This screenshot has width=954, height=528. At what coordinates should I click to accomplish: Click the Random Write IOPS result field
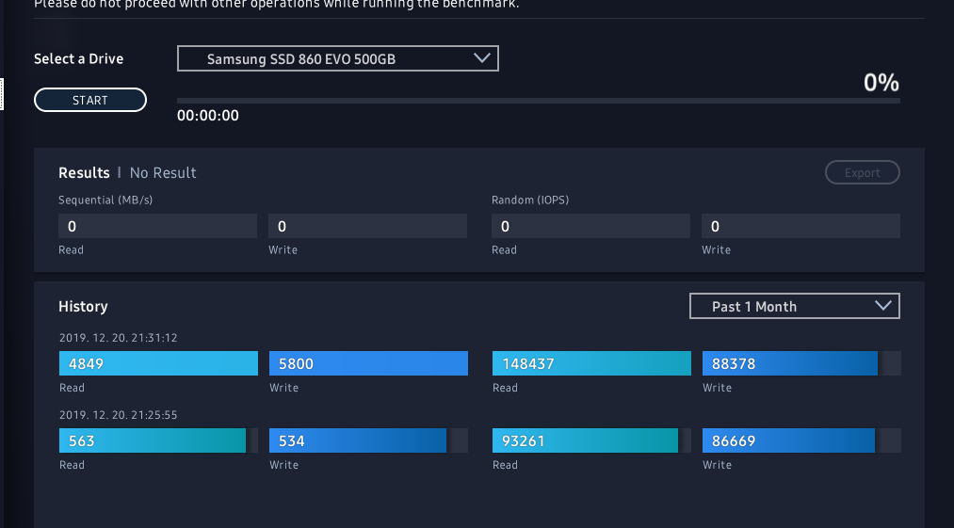pyautogui.click(x=800, y=226)
